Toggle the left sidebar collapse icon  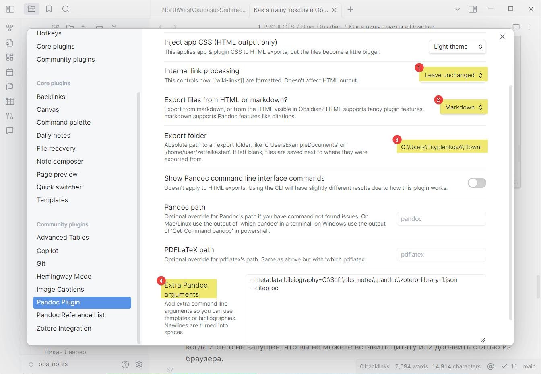[x=10, y=9]
